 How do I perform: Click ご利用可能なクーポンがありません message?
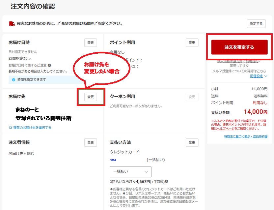click(x=136, y=106)
